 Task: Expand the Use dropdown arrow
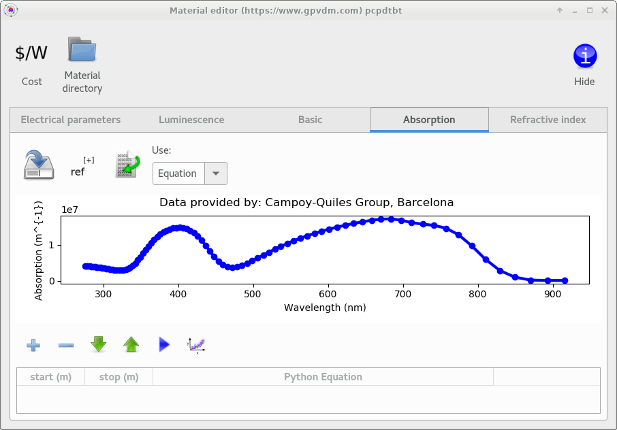[216, 173]
